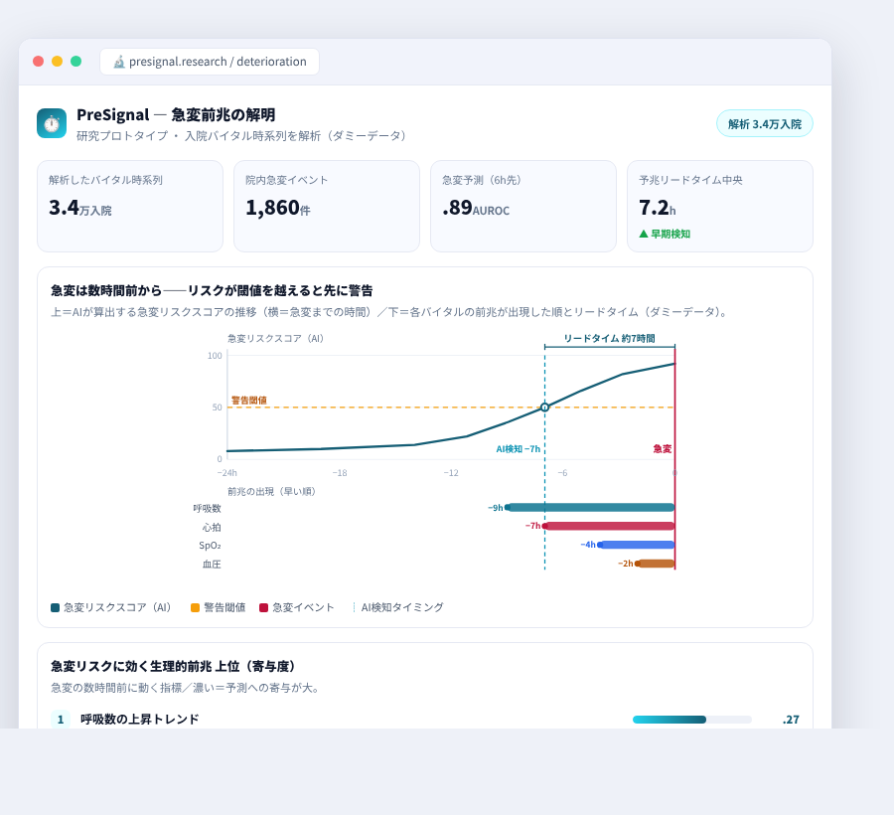Viewport: 894px width, 815px height.
Task: Click the green 早期検知 up-triangle indicator
Action: 665,234
